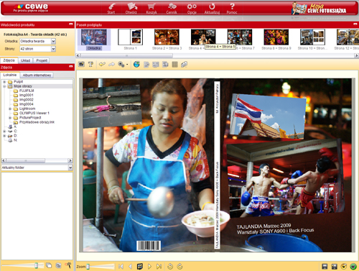The height and width of the screenshot is (271, 359).
Task: Click the redo arrow in editor toolbar
Action: 111,64
